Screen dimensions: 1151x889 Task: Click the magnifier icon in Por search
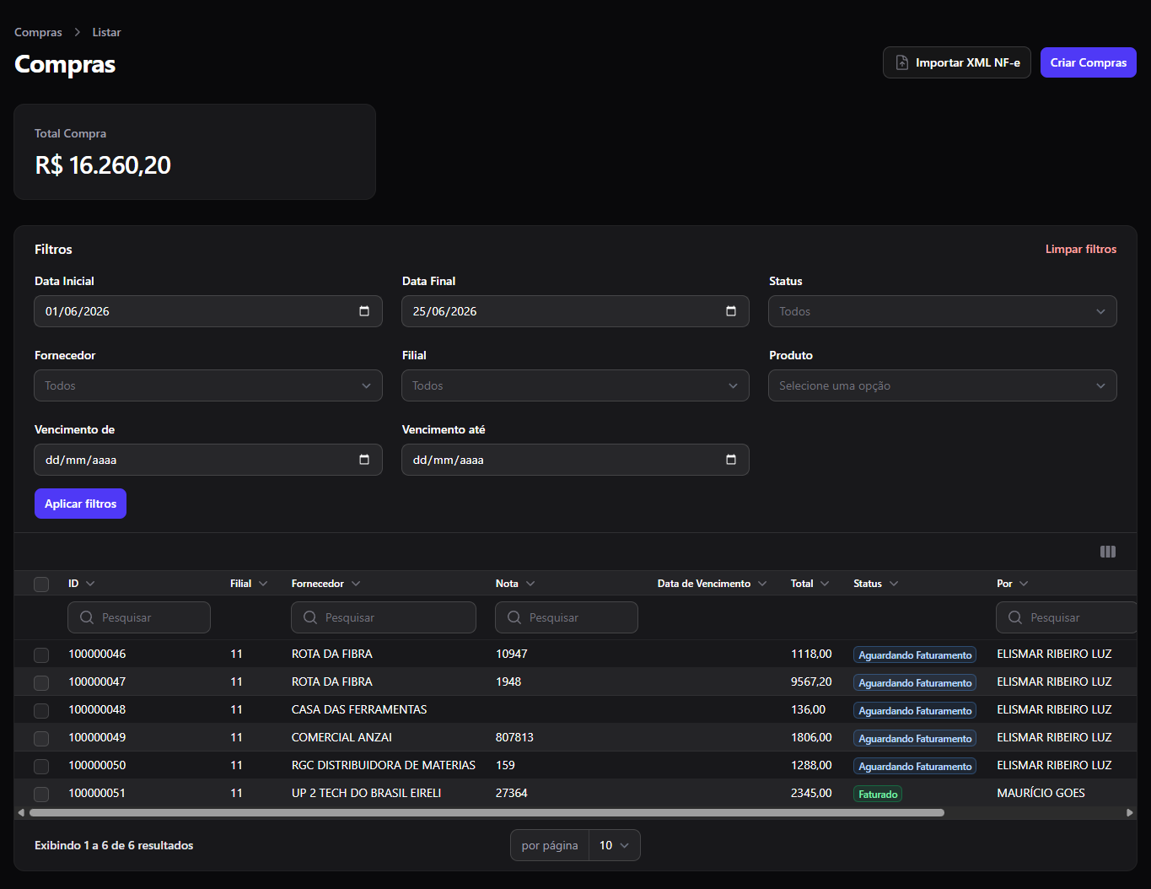click(1015, 617)
